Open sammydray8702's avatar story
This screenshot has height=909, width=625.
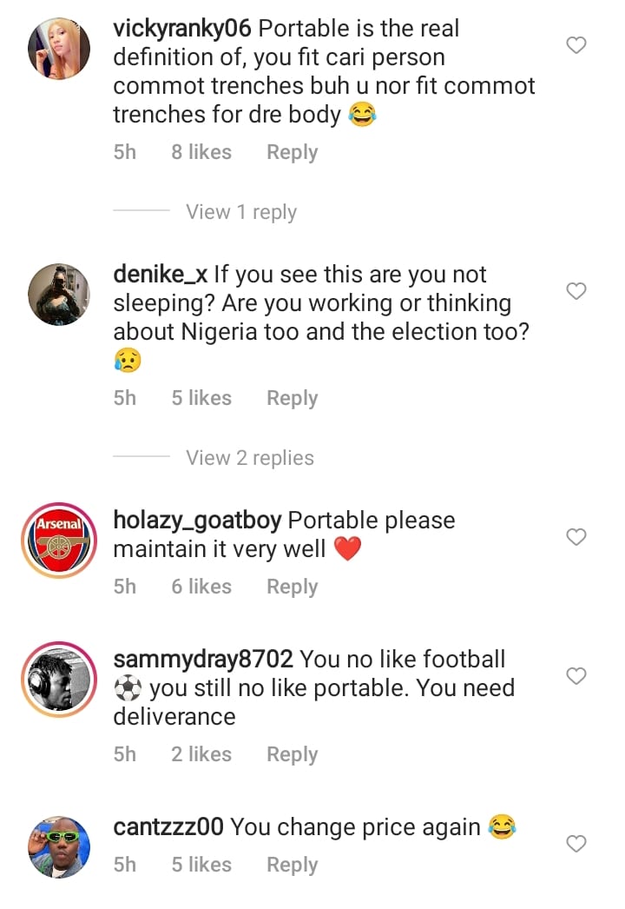point(59,679)
